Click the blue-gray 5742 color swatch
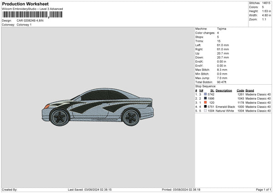Viewport: 273px width, 193px height. point(206,94)
